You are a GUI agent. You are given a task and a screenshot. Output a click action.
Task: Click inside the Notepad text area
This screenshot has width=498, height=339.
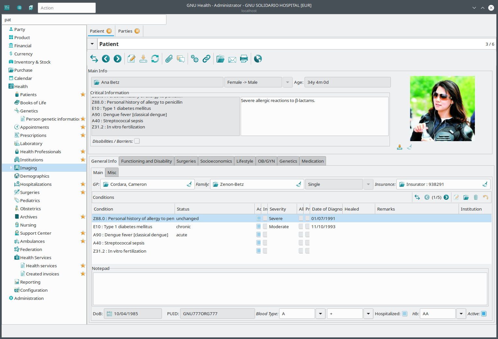[290, 289]
